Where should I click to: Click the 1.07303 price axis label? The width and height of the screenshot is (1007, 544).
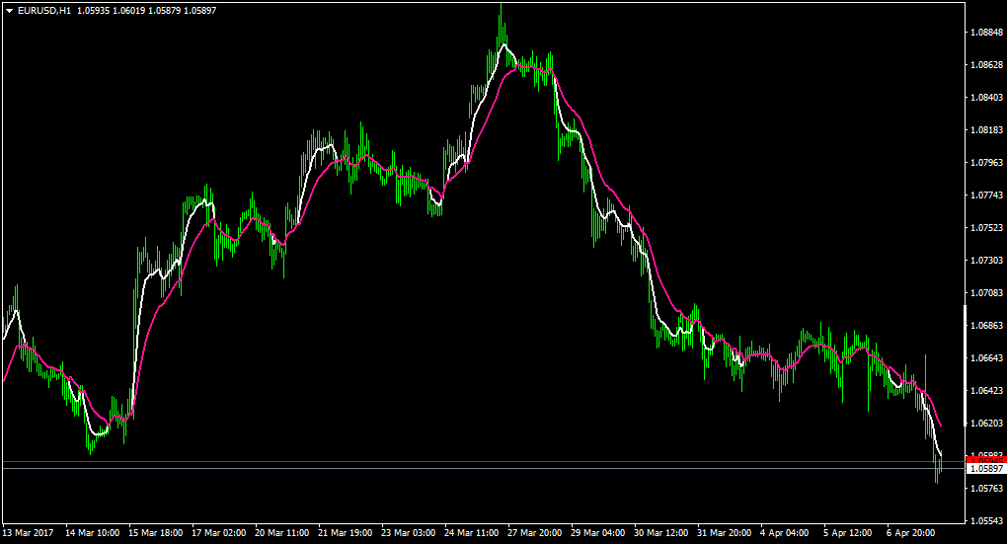pos(986,260)
